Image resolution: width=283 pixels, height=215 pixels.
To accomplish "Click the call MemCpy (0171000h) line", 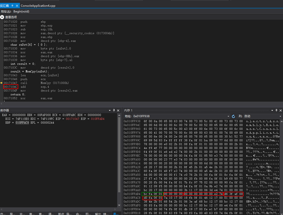I will point(36,83).
